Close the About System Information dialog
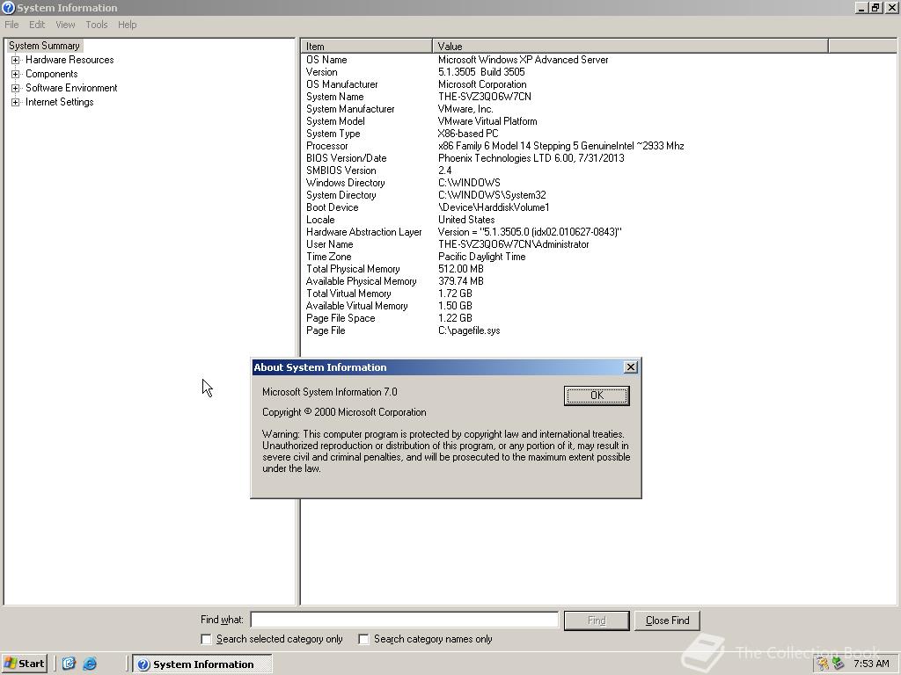Viewport: 901px width, 675px height. (x=630, y=367)
